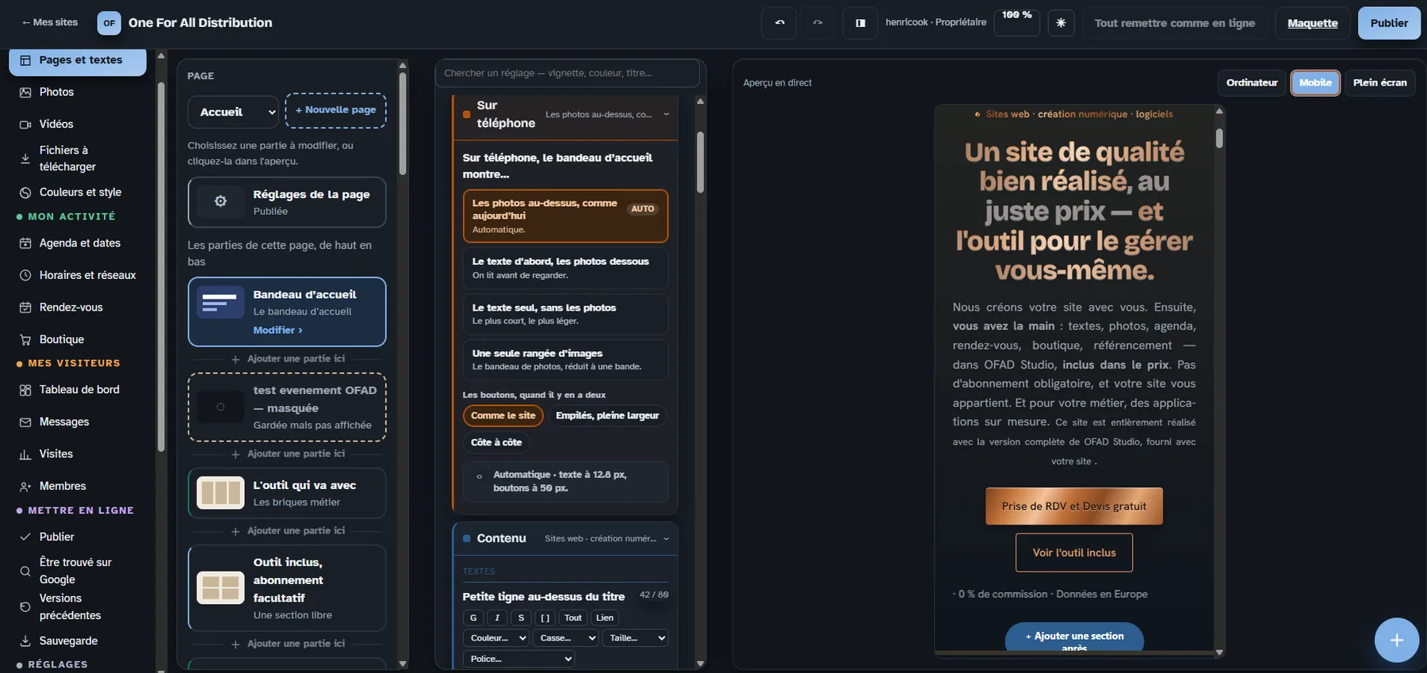
Task: Choose 'Une seule rangée d'images' option
Action: click(565, 359)
